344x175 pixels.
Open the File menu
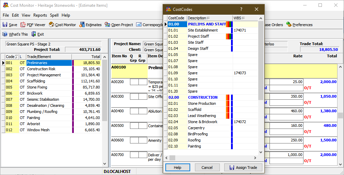[6, 15]
